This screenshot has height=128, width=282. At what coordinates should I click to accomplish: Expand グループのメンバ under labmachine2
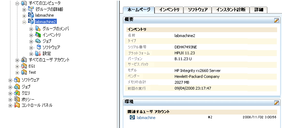(x=31, y=29)
